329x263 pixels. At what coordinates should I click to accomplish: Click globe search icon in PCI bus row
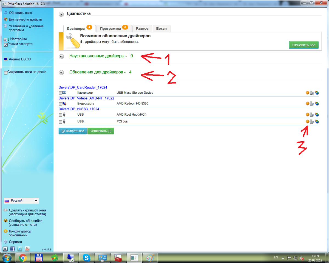click(x=317, y=121)
